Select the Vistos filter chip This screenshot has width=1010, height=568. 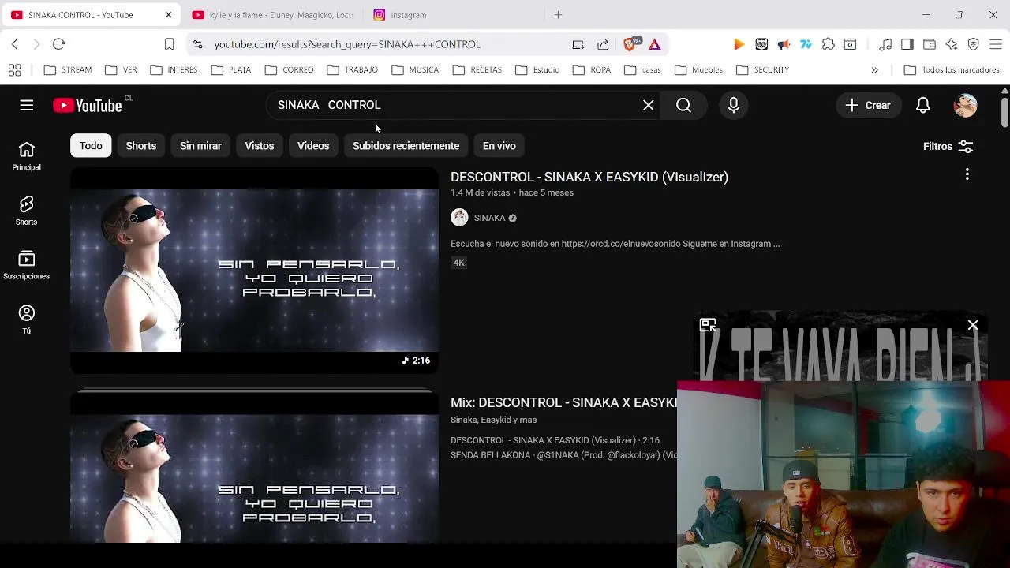(x=260, y=146)
